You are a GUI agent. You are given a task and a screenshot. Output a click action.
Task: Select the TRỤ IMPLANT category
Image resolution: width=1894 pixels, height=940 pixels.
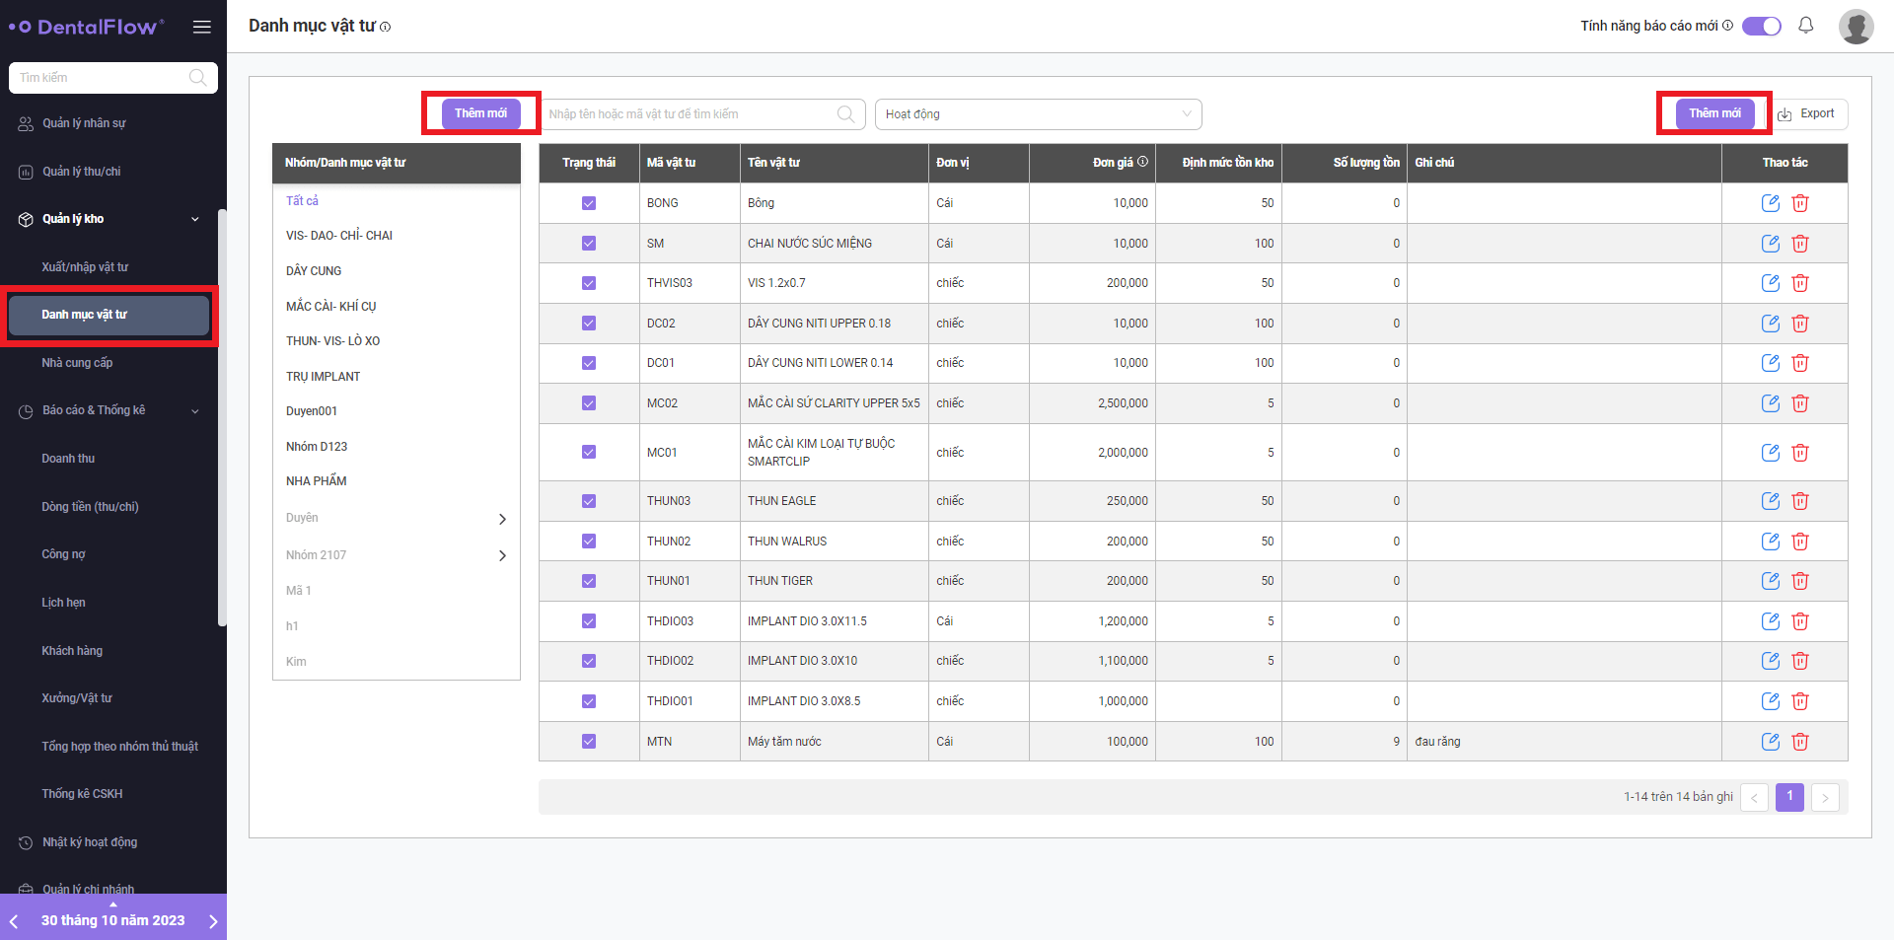(x=323, y=377)
